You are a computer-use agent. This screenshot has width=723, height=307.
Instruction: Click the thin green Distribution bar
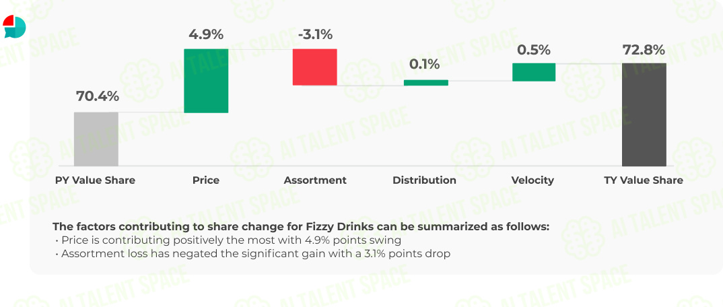pyautogui.click(x=426, y=83)
